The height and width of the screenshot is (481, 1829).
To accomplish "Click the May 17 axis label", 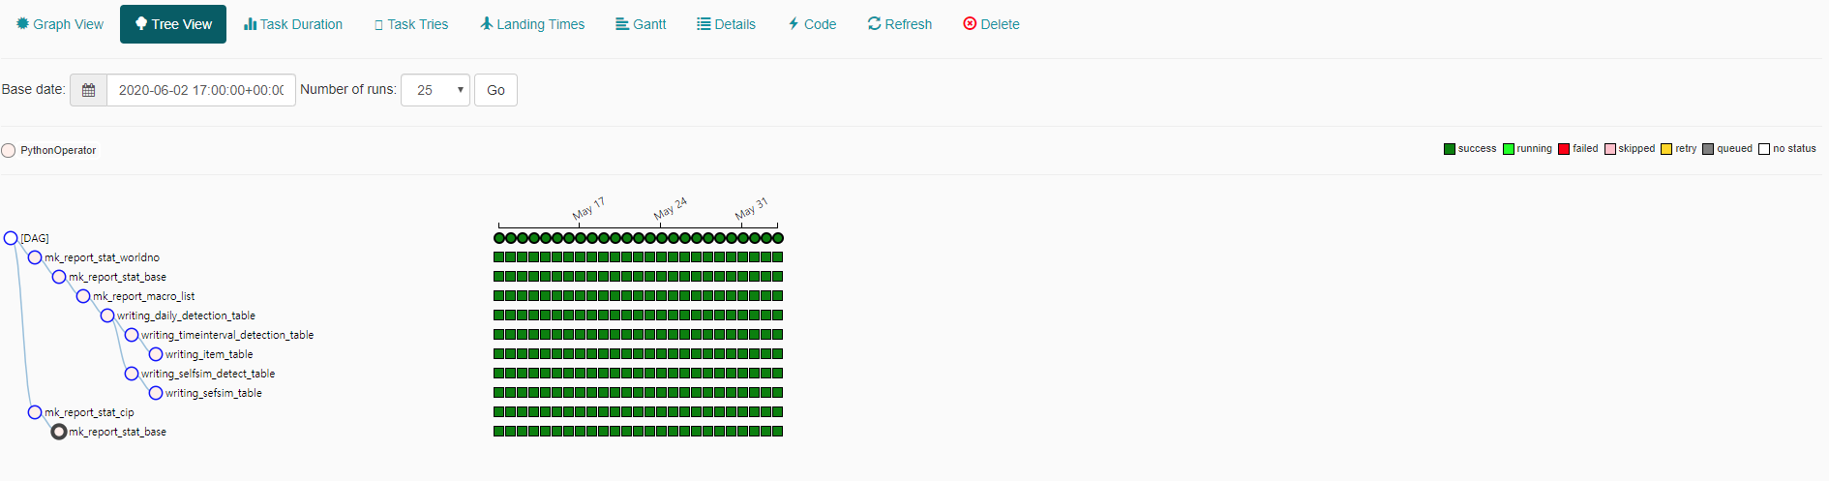I will point(588,209).
